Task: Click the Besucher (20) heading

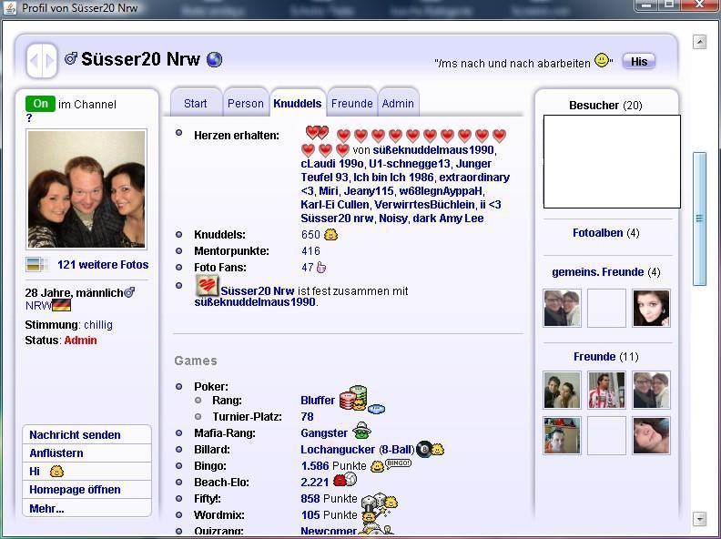Action: [x=605, y=106]
